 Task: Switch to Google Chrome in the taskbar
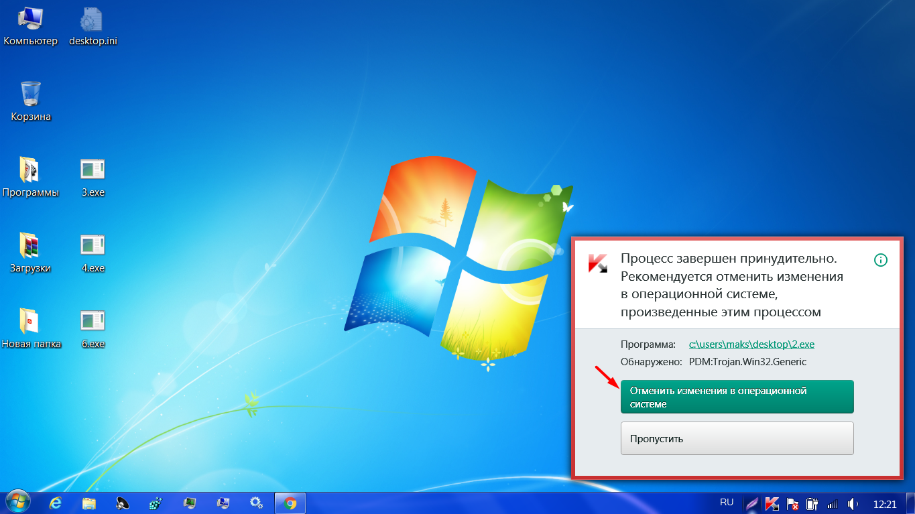(290, 503)
